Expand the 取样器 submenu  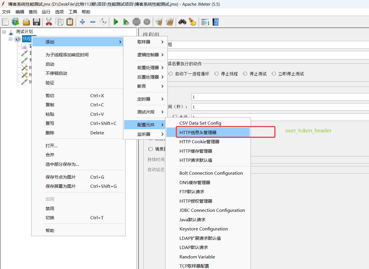(x=145, y=42)
